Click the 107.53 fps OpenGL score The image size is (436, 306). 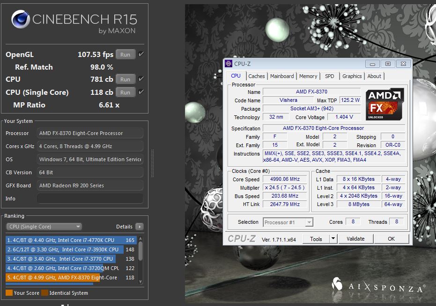96,54
